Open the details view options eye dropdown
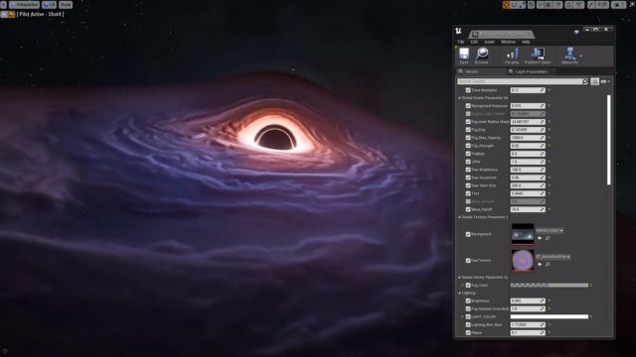636x357 pixels. (605, 81)
